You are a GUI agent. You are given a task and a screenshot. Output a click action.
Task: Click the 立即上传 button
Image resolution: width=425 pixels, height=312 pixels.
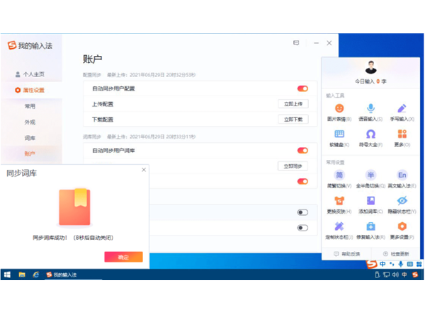pos(293,104)
